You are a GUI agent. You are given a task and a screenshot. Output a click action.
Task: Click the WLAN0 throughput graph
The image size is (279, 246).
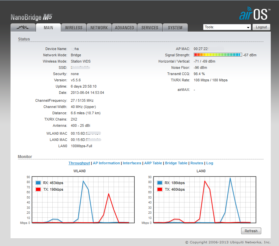pos(83,200)
